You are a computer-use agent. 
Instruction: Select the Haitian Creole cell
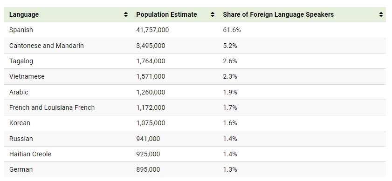pyautogui.click(x=30, y=154)
